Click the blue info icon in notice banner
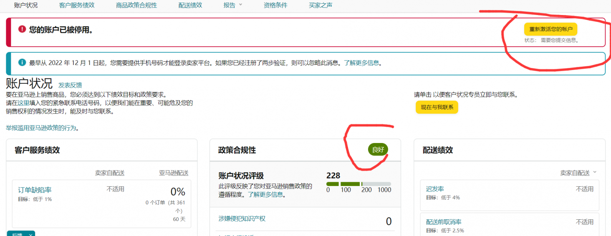611x236 pixels. [22, 63]
